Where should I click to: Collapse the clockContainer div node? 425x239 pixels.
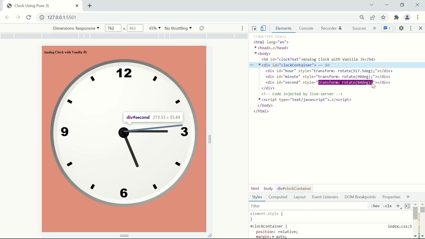pyautogui.click(x=260, y=65)
